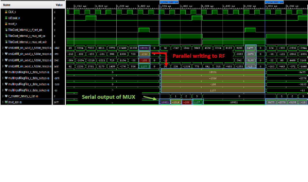Click the 1,024.100 ns cursor time label

[169, 2]
